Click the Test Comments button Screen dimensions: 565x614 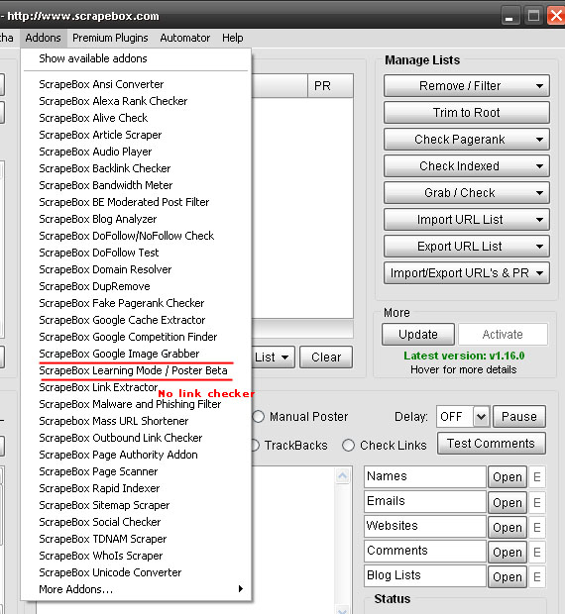point(491,444)
